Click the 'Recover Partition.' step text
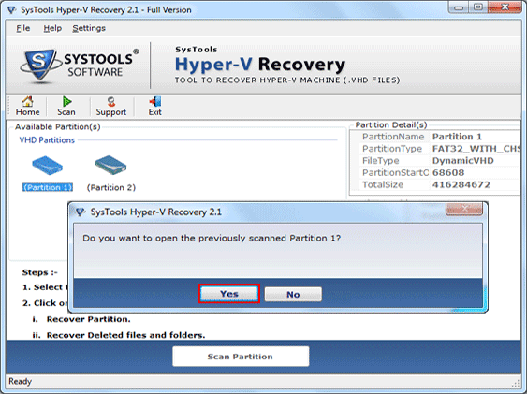Viewport: 527px width, 394px height. [x=88, y=319]
